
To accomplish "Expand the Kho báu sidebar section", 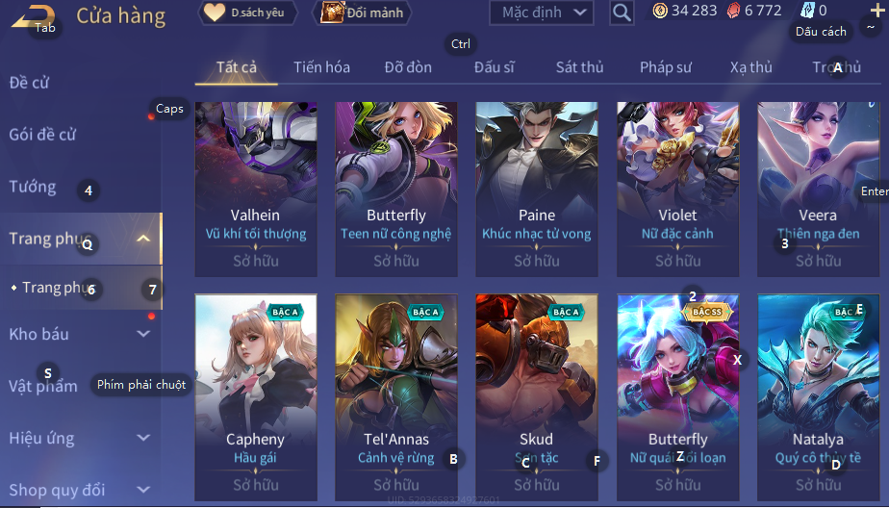I will (143, 334).
